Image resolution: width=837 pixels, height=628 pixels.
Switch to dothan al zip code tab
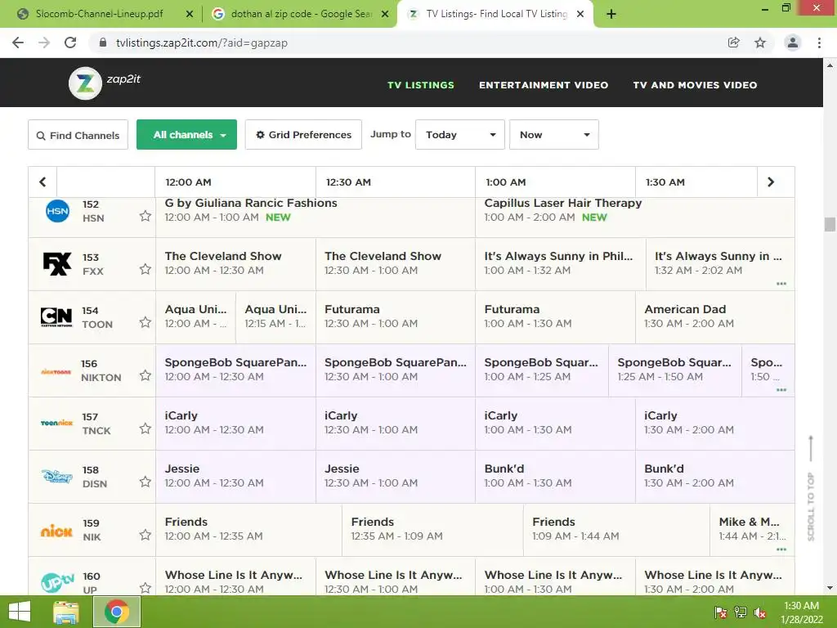301,14
